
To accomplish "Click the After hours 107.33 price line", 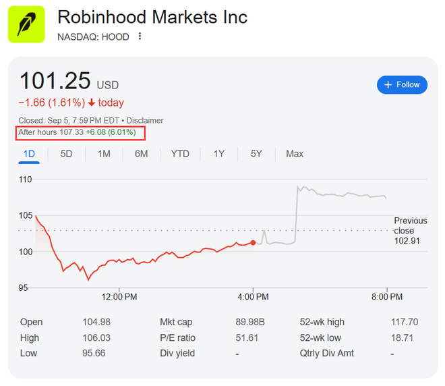I will (81, 132).
